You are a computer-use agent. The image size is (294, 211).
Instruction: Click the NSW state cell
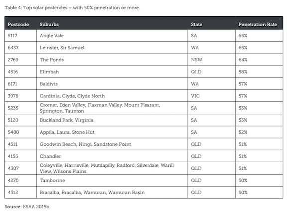coord(211,60)
